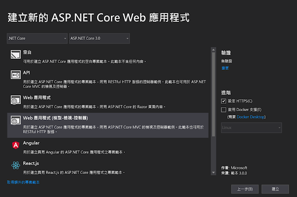Click the Web 應用程式 MVC template icon
This screenshot has width=297, height=197.
[x=15, y=120]
